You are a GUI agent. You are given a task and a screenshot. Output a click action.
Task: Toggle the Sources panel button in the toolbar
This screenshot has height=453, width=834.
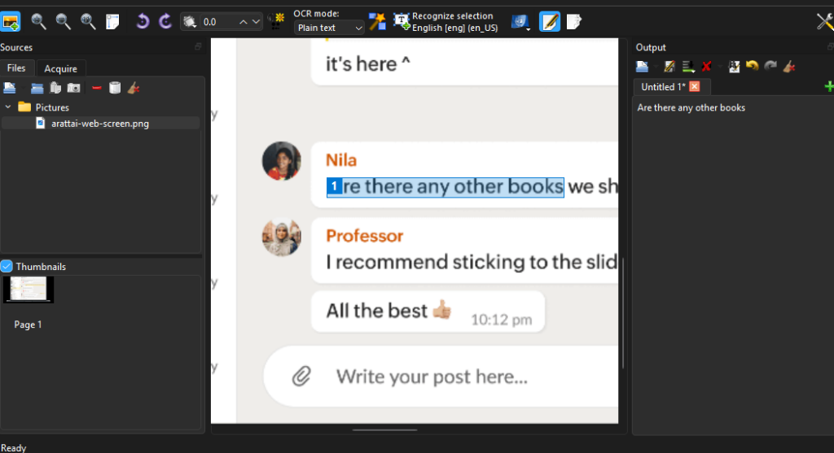point(11,22)
